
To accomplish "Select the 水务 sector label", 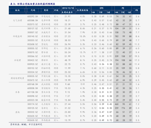I will click(18, 92).
